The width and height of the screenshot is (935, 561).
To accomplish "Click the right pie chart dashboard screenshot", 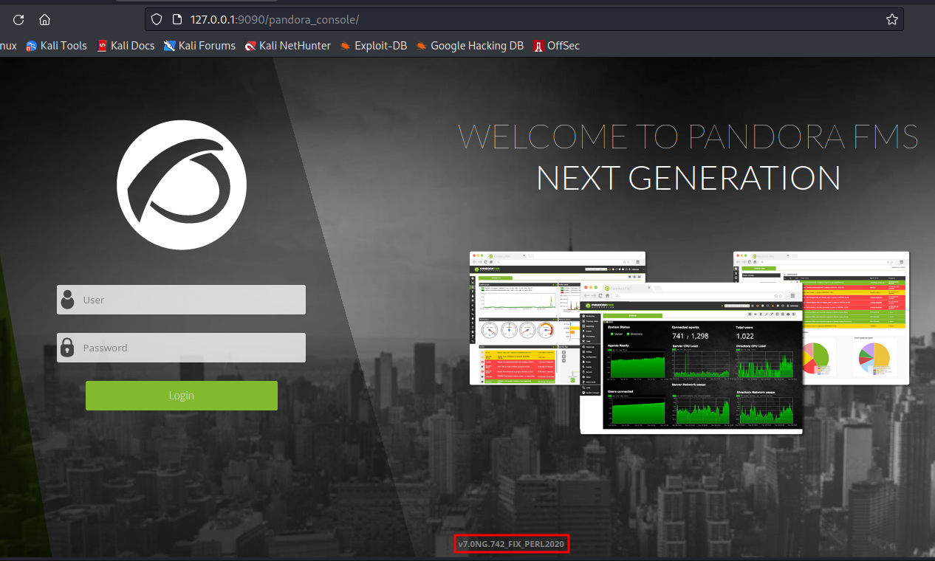I will tap(855, 317).
